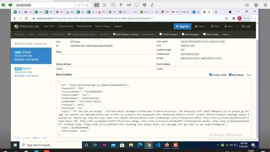Open the notification center icon
270x152 pixels.
253,145
